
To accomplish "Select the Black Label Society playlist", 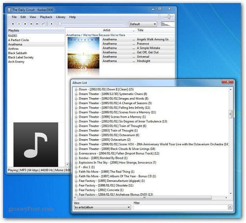I will tap(36, 57).
